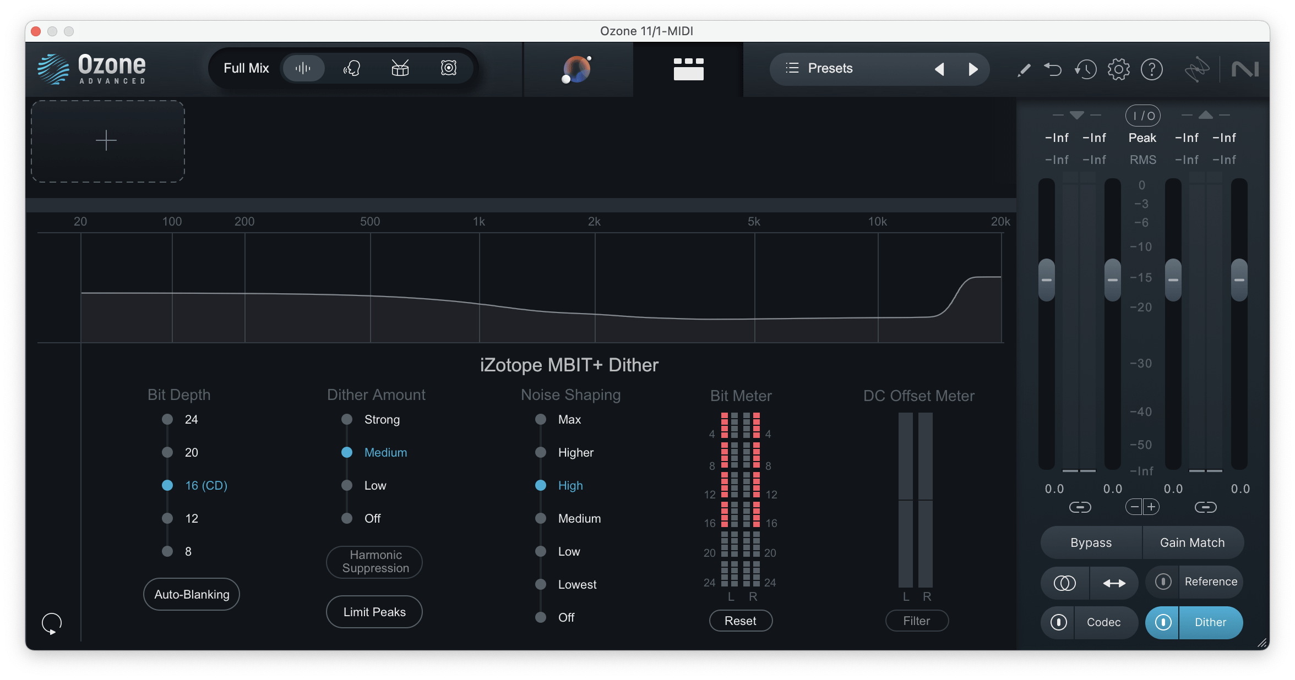Click the input meter down-triangle
Viewport: 1295px width, 680px height.
tap(1077, 115)
